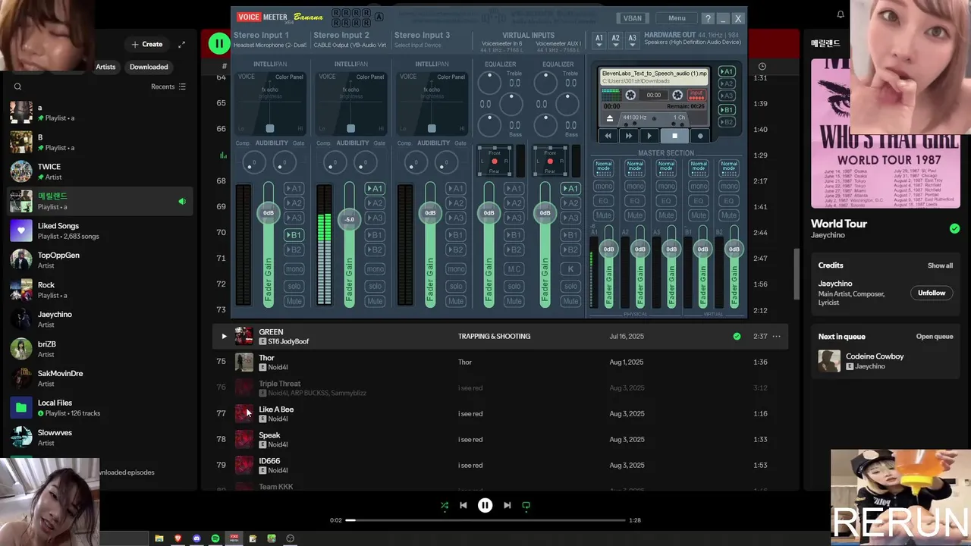Solo the Stereo Input 1 strip
The image size is (971, 546).
click(294, 286)
